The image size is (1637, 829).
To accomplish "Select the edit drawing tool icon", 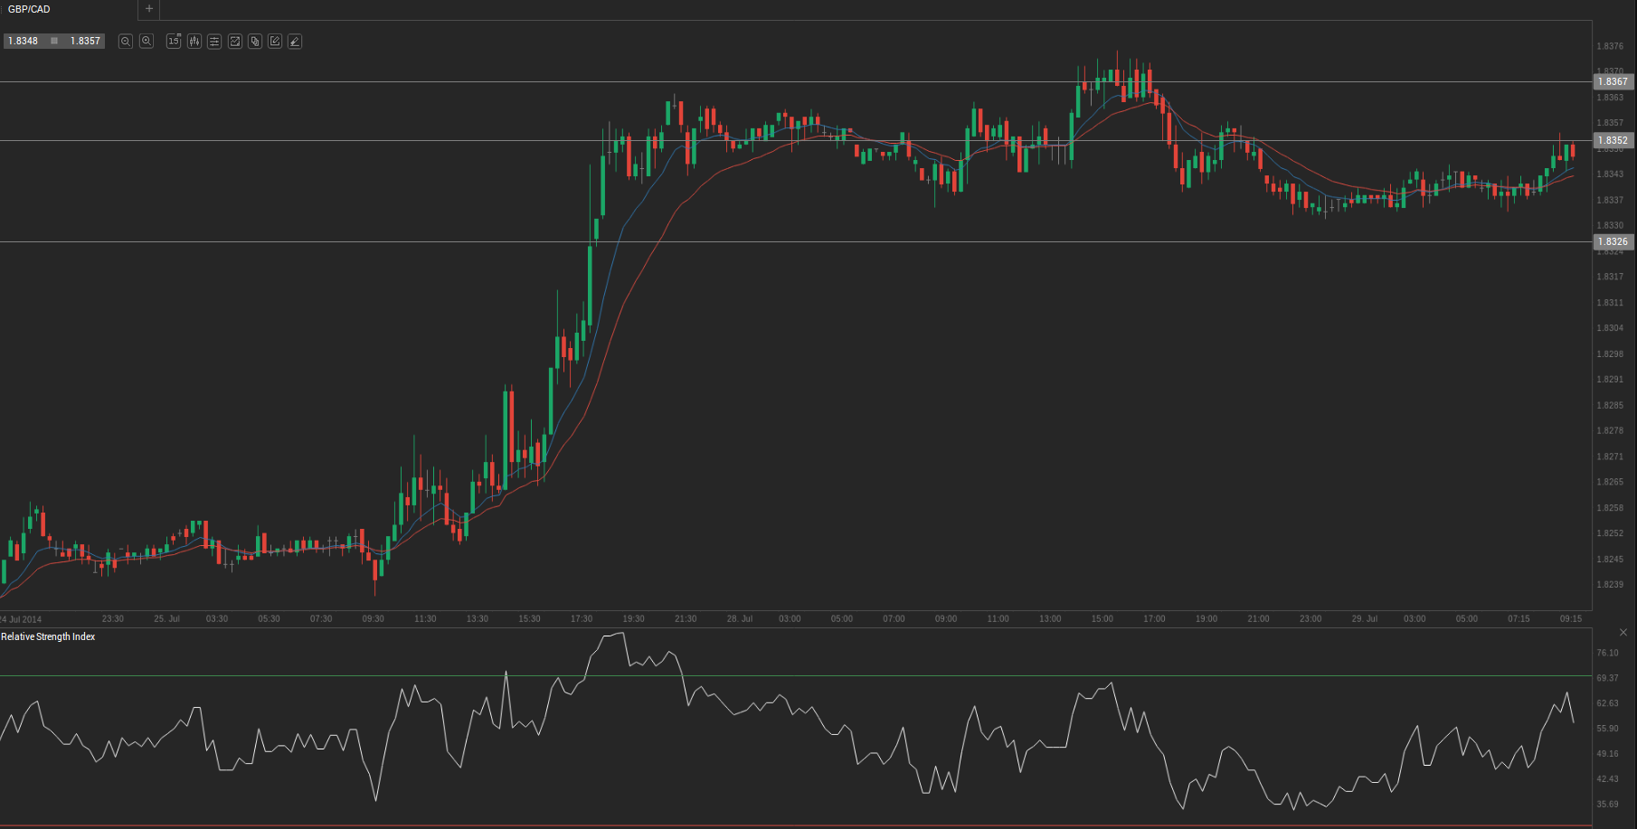I will (x=275, y=42).
